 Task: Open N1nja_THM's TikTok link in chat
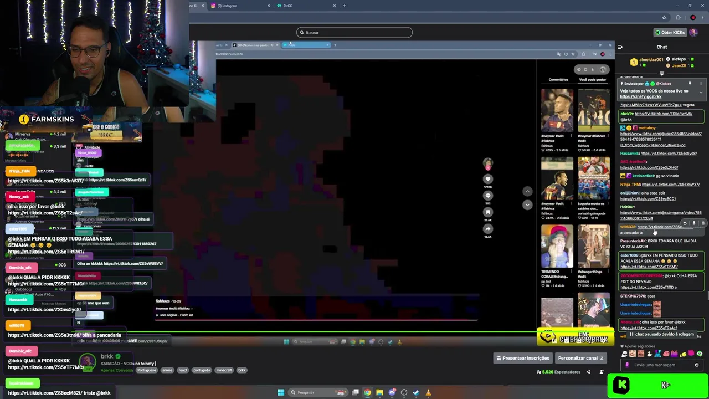(671, 185)
